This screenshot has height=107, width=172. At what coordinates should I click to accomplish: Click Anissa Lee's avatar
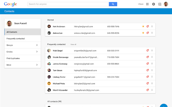(x=49, y=33)
